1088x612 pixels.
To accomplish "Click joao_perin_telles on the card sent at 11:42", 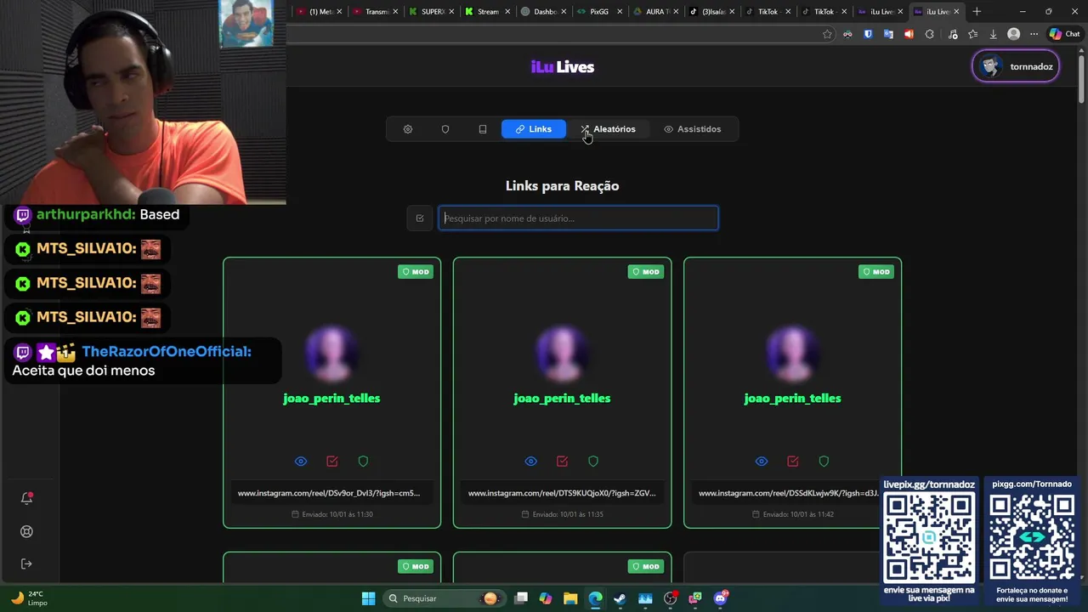I will click(x=792, y=398).
